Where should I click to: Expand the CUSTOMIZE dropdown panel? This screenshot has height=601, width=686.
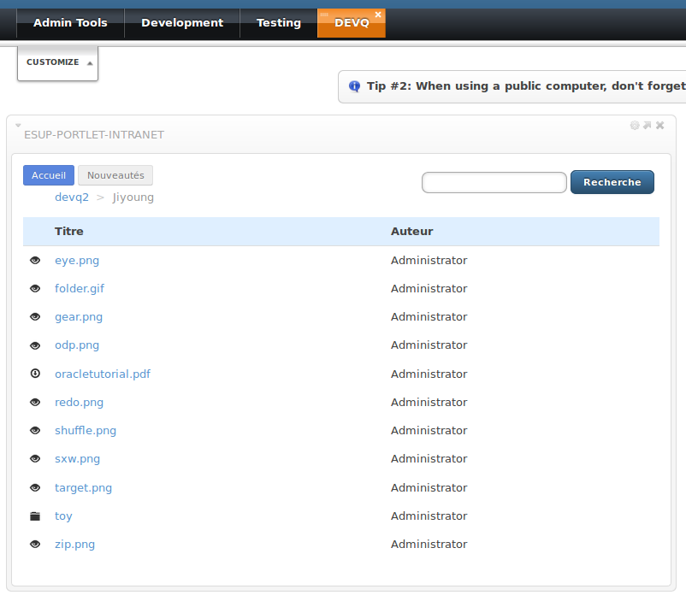tap(57, 62)
